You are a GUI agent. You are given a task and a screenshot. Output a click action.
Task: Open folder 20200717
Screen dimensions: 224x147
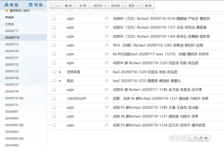pyautogui.click(x=12, y=31)
